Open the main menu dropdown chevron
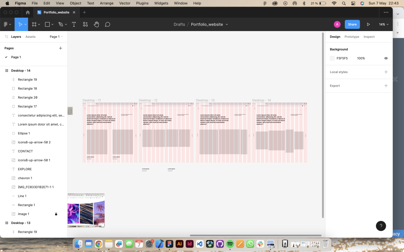This screenshot has height=252, width=404. point(10,24)
